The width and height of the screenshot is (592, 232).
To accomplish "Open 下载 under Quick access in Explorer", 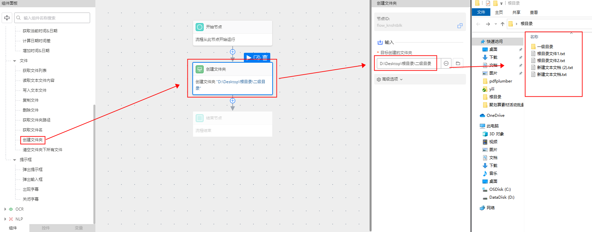I will coord(493,57).
